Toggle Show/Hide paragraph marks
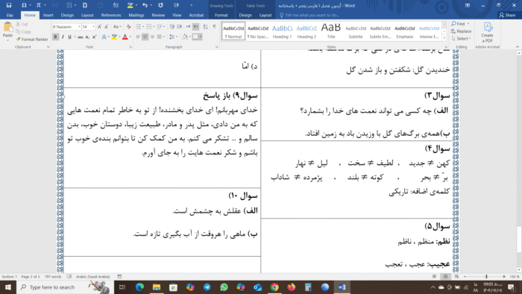Viewport: 522px width, 294px height. pos(215,27)
